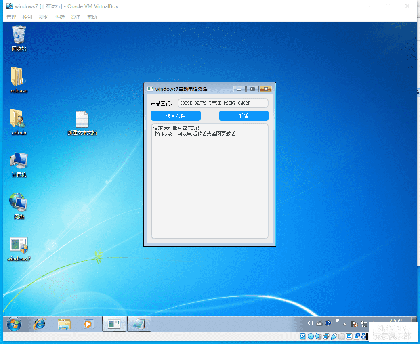Click the CH language indicator

pyautogui.click(x=311, y=323)
